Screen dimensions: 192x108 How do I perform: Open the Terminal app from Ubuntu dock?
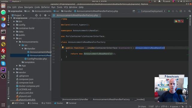tap(3, 31)
